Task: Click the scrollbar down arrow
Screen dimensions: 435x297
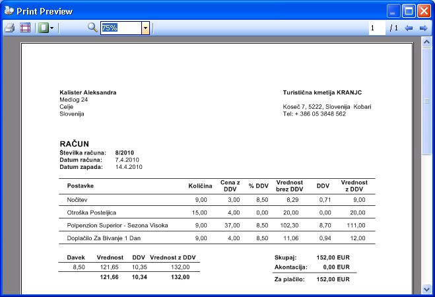Action: click(x=426, y=289)
